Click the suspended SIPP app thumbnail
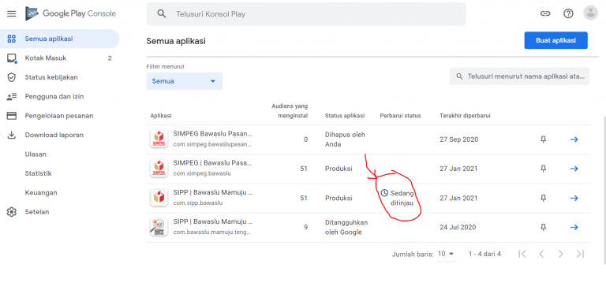Screen dimensions: 606x286 [x=159, y=227]
